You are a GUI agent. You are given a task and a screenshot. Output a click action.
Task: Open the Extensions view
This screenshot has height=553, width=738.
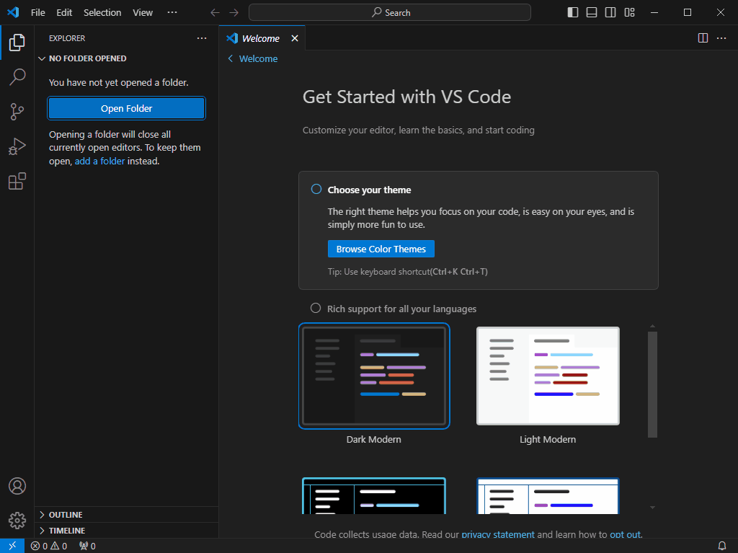coord(17,182)
